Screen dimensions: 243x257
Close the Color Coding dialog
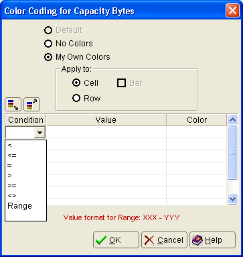[x=232, y=10]
